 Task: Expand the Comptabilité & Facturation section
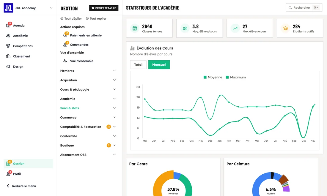coord(88,127)
